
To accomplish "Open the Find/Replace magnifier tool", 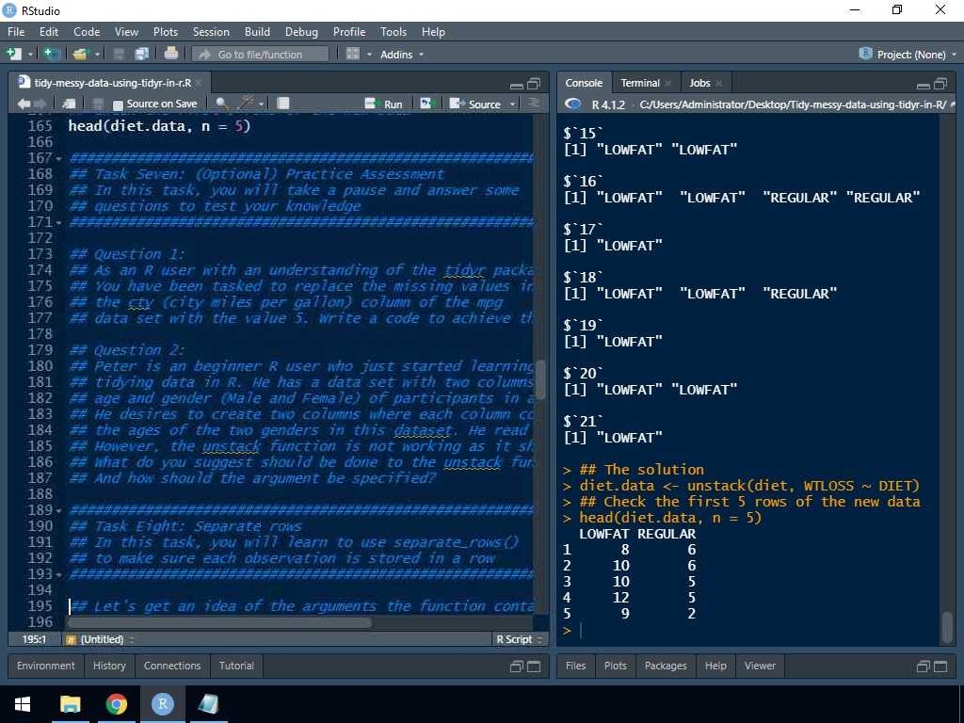I will (221, 104).
